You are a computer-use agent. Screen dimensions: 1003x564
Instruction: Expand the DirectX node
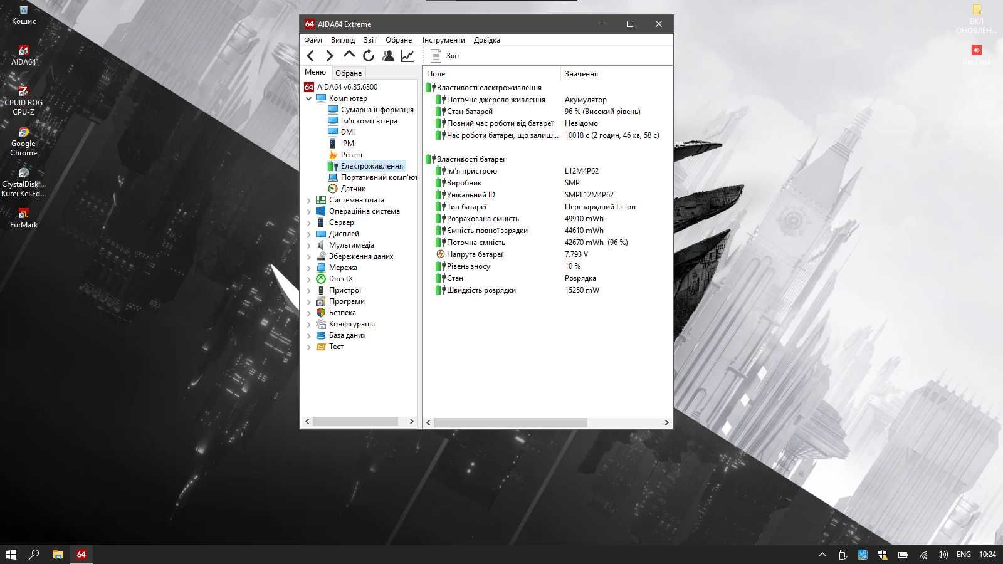[308, 279]
